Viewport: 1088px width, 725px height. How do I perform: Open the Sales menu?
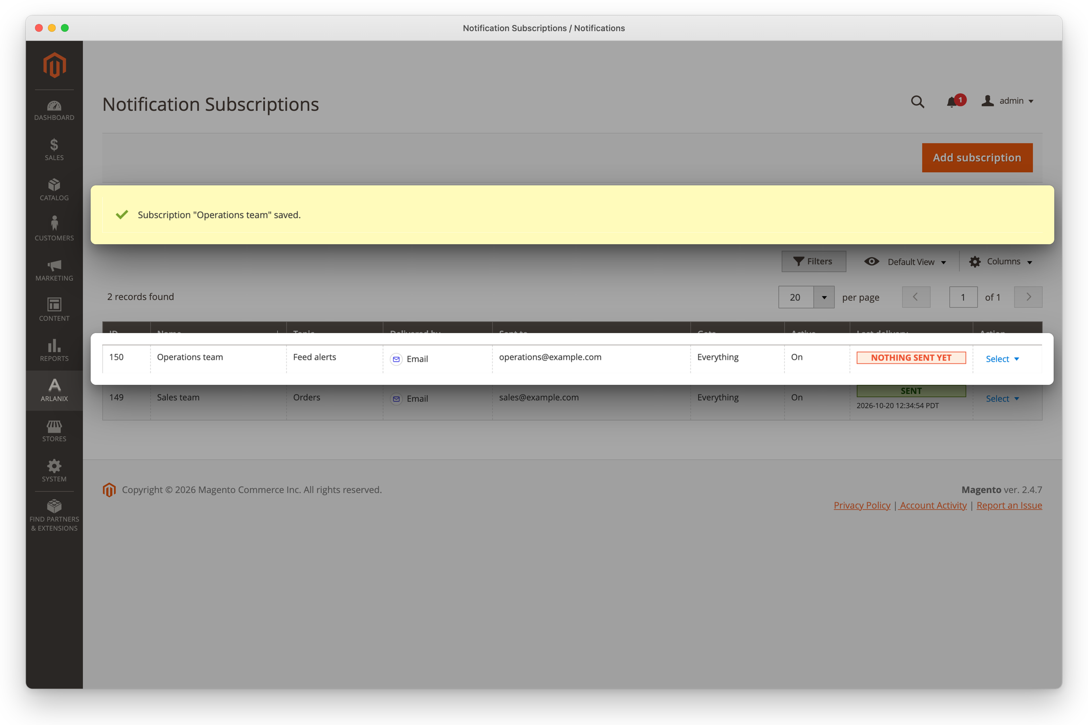pyautogui.click(x=54, y=149)
